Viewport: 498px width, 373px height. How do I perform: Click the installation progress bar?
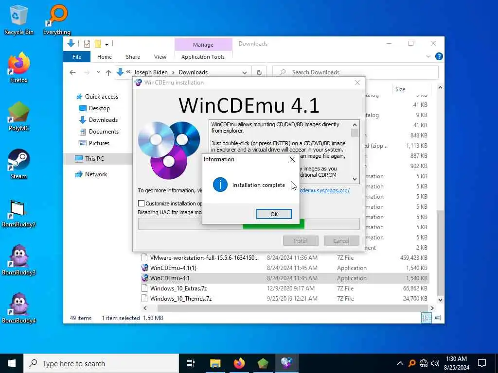(249, 224)
